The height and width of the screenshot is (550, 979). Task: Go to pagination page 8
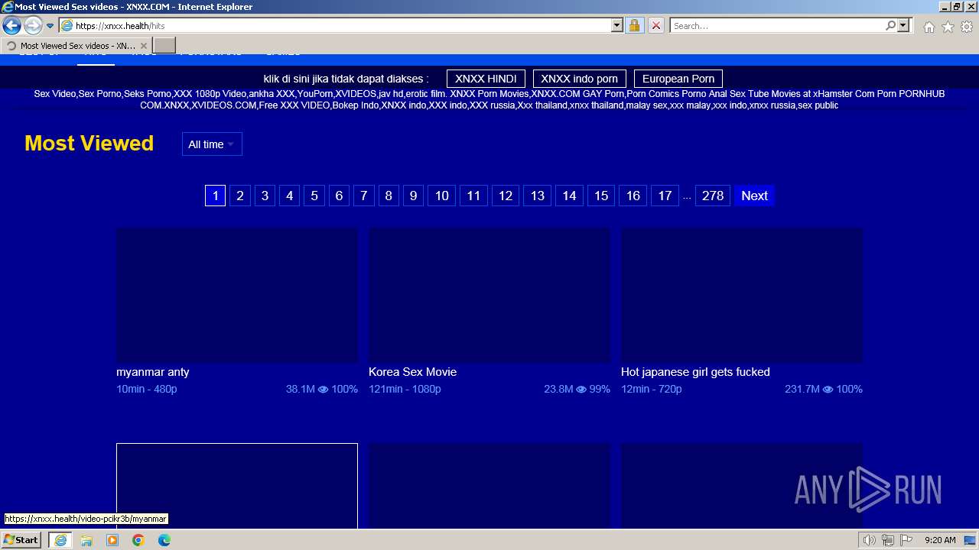pos(389,196)
